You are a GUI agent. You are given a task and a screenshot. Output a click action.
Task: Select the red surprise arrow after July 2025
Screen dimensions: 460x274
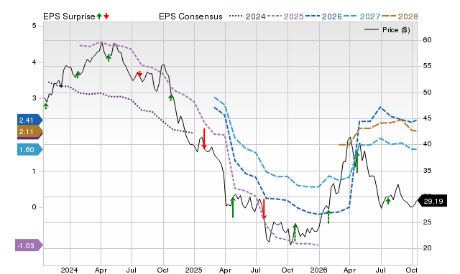tap(264, 209)
